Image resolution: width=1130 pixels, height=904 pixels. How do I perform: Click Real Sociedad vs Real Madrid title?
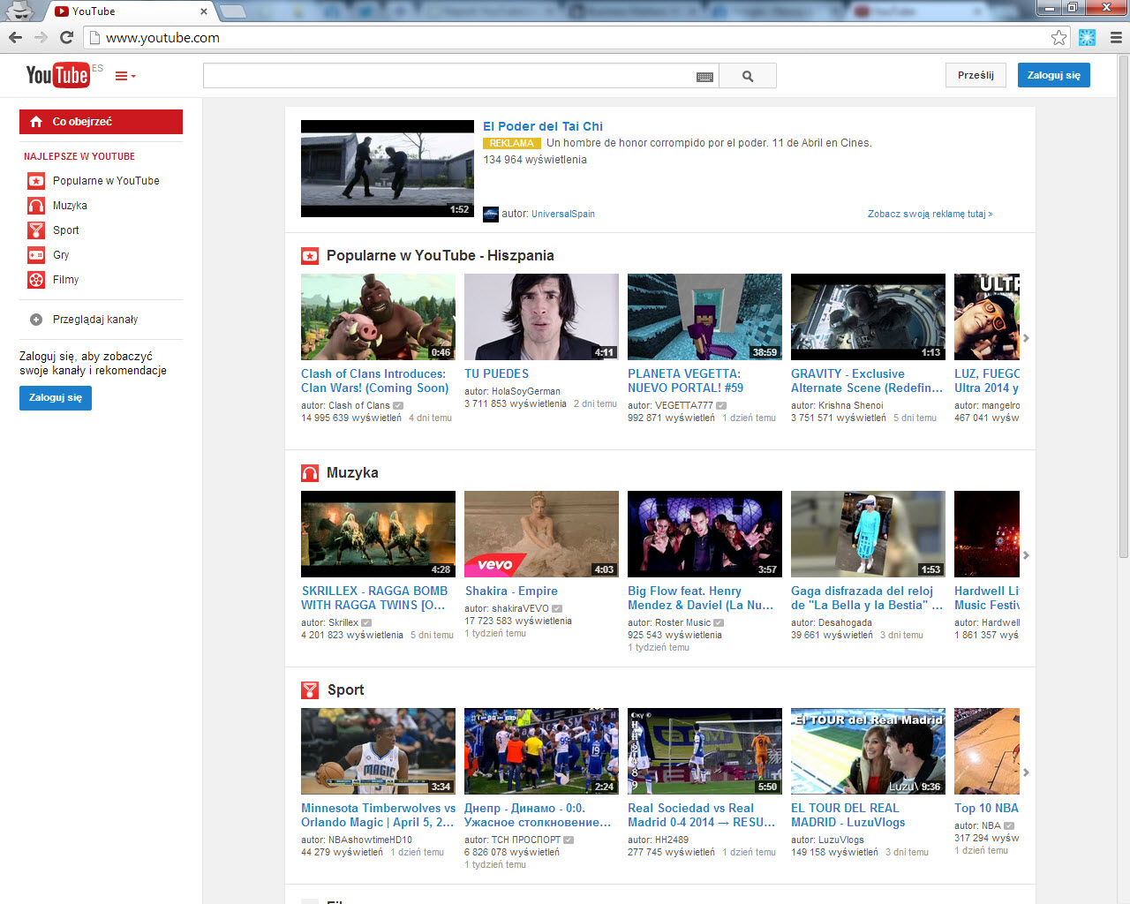click(x=702, y=815)
